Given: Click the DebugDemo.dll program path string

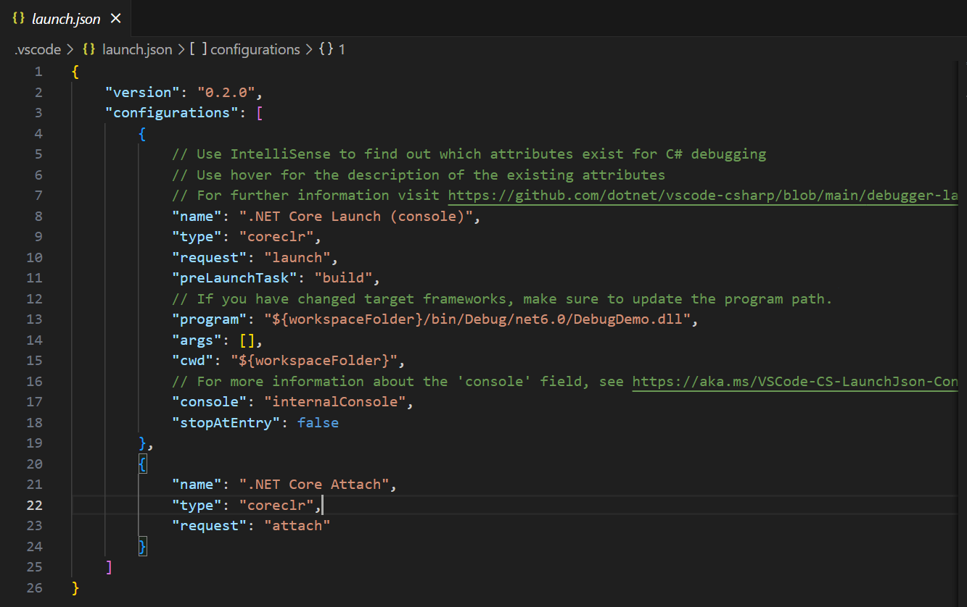Looking at the screenshot, I should point(477,319).
